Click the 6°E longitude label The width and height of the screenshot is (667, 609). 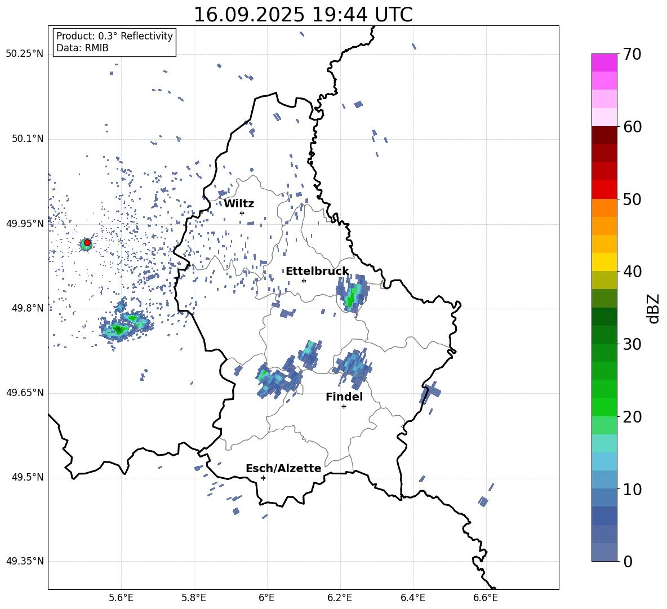coord(266,598)
